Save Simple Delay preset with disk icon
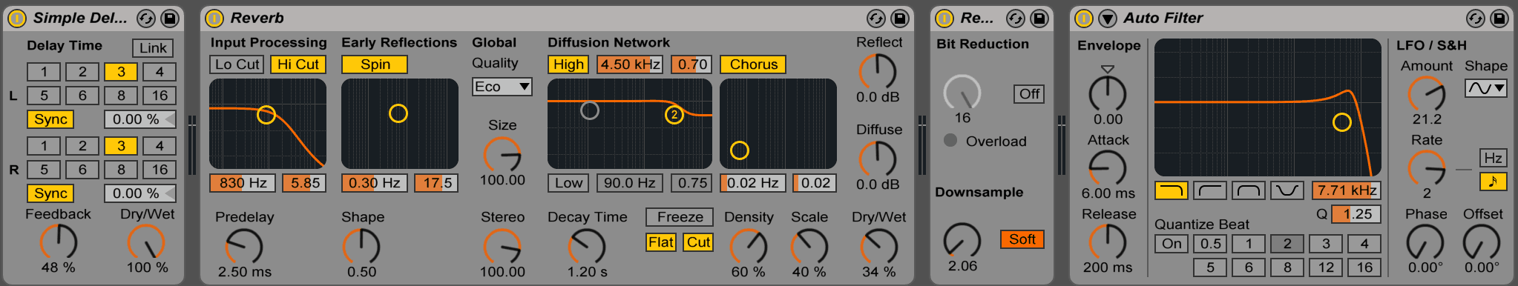Screen dimensions: 1518x286 (x=170, y=19)
